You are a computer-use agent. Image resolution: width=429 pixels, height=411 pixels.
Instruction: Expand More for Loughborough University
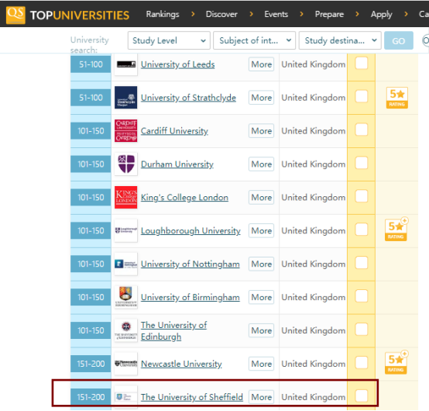261,230
